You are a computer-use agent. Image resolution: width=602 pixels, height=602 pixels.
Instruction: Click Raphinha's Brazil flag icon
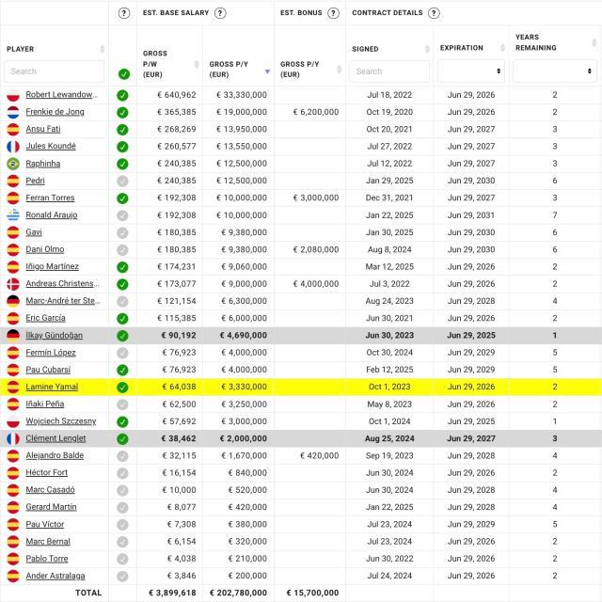[x=13, y=164]
